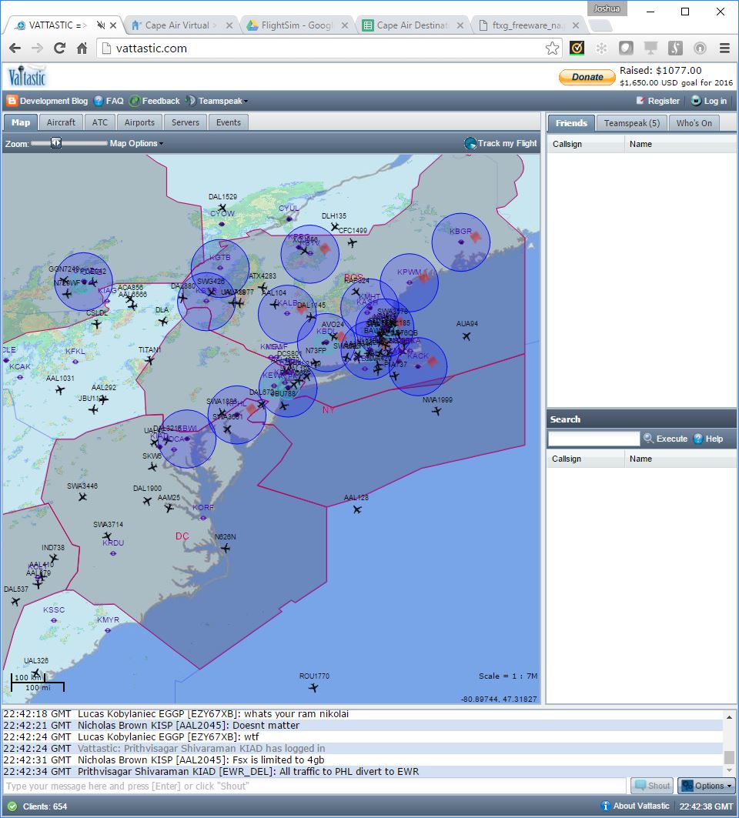Select the N628N aircraft icon
Screen dimensions: 739x818
[225, 548]
